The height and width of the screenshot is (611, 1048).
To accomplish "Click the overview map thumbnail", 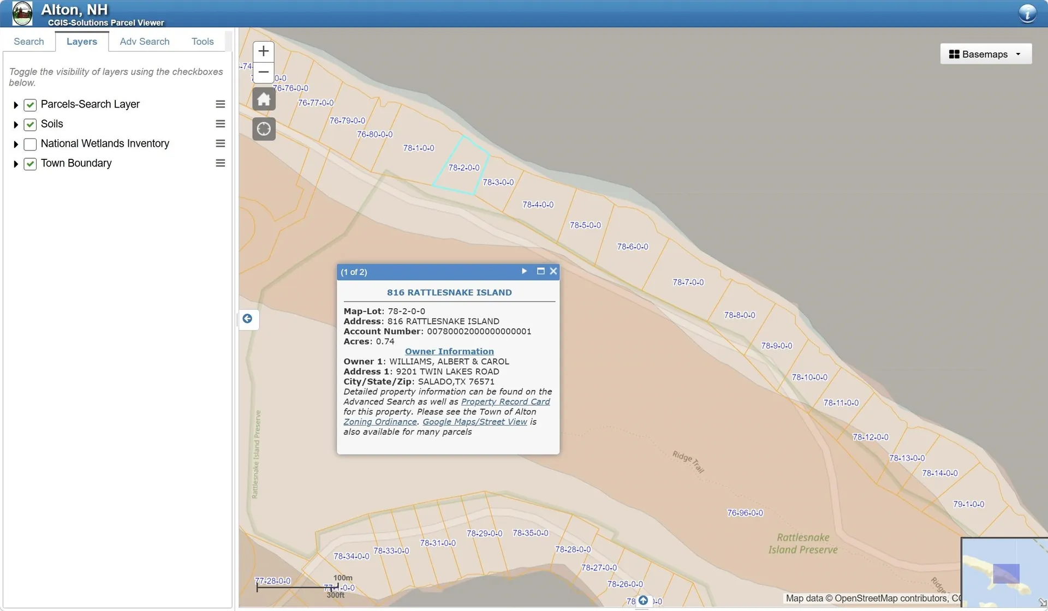I will (1003, 573).
